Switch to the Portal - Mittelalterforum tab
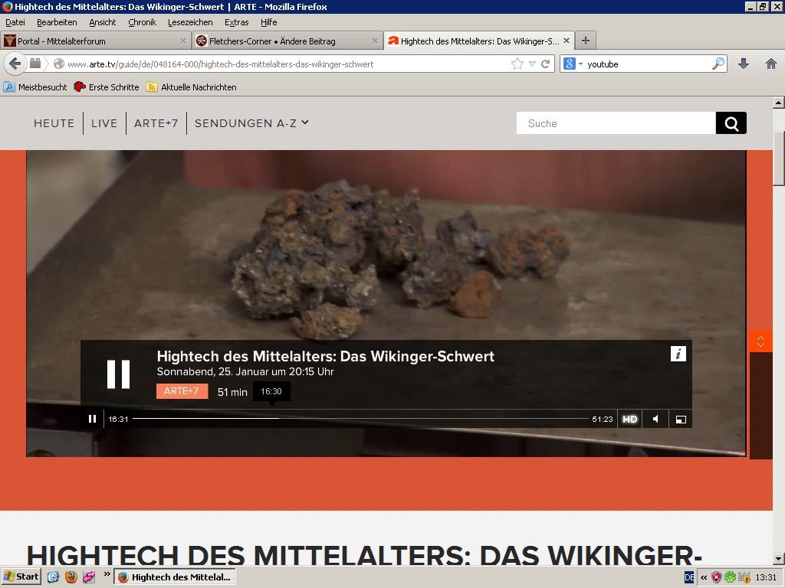 [x=95, y=41]
